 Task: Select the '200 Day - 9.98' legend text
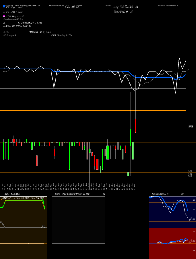coord(15,16)
